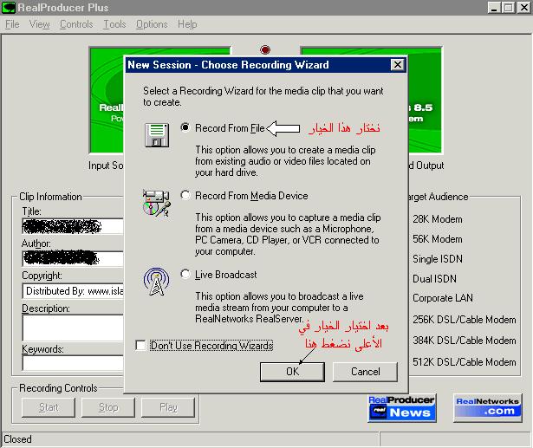The image size is (533, 448).
Task: Open the Help menu
Action: (187, 24)
